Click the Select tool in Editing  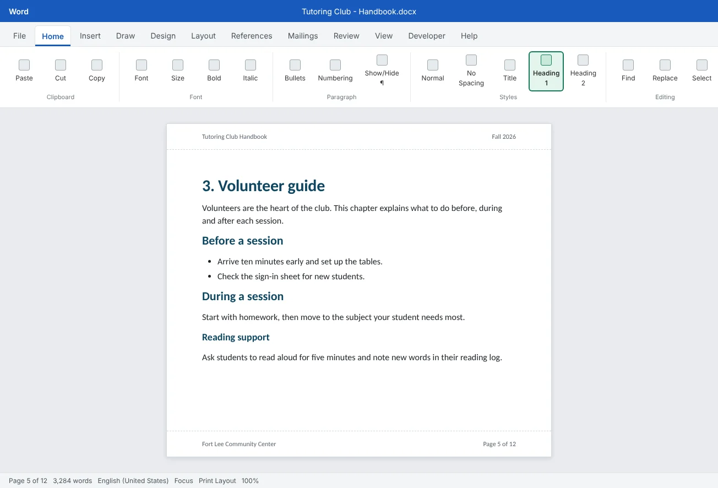(x=702, y=72)
